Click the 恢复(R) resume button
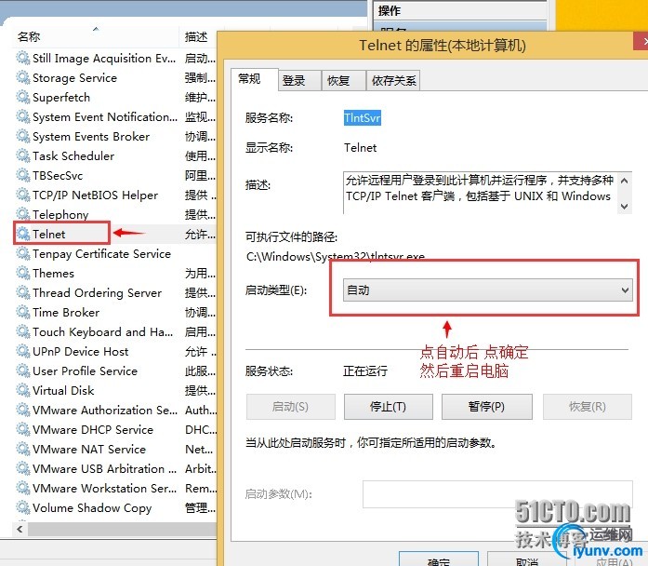648x566 pixels. click(588, 407)
